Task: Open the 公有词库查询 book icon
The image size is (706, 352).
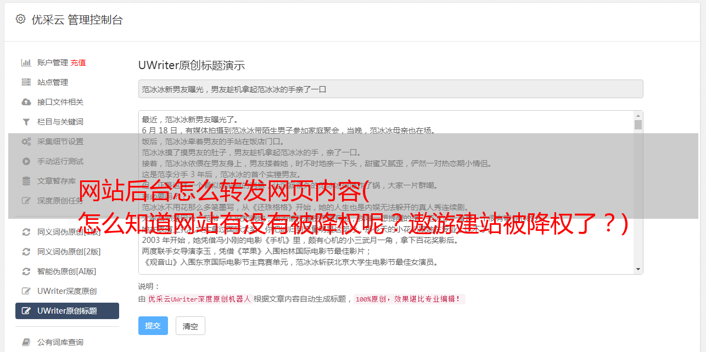Action: pos(26,342)
